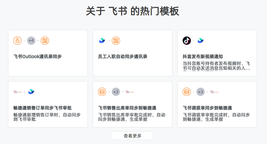Click the Feishu logo in 员工入职 card
The width and height of the screenshot is (267, 144).
pyautogui.click(x=102, y=41)
